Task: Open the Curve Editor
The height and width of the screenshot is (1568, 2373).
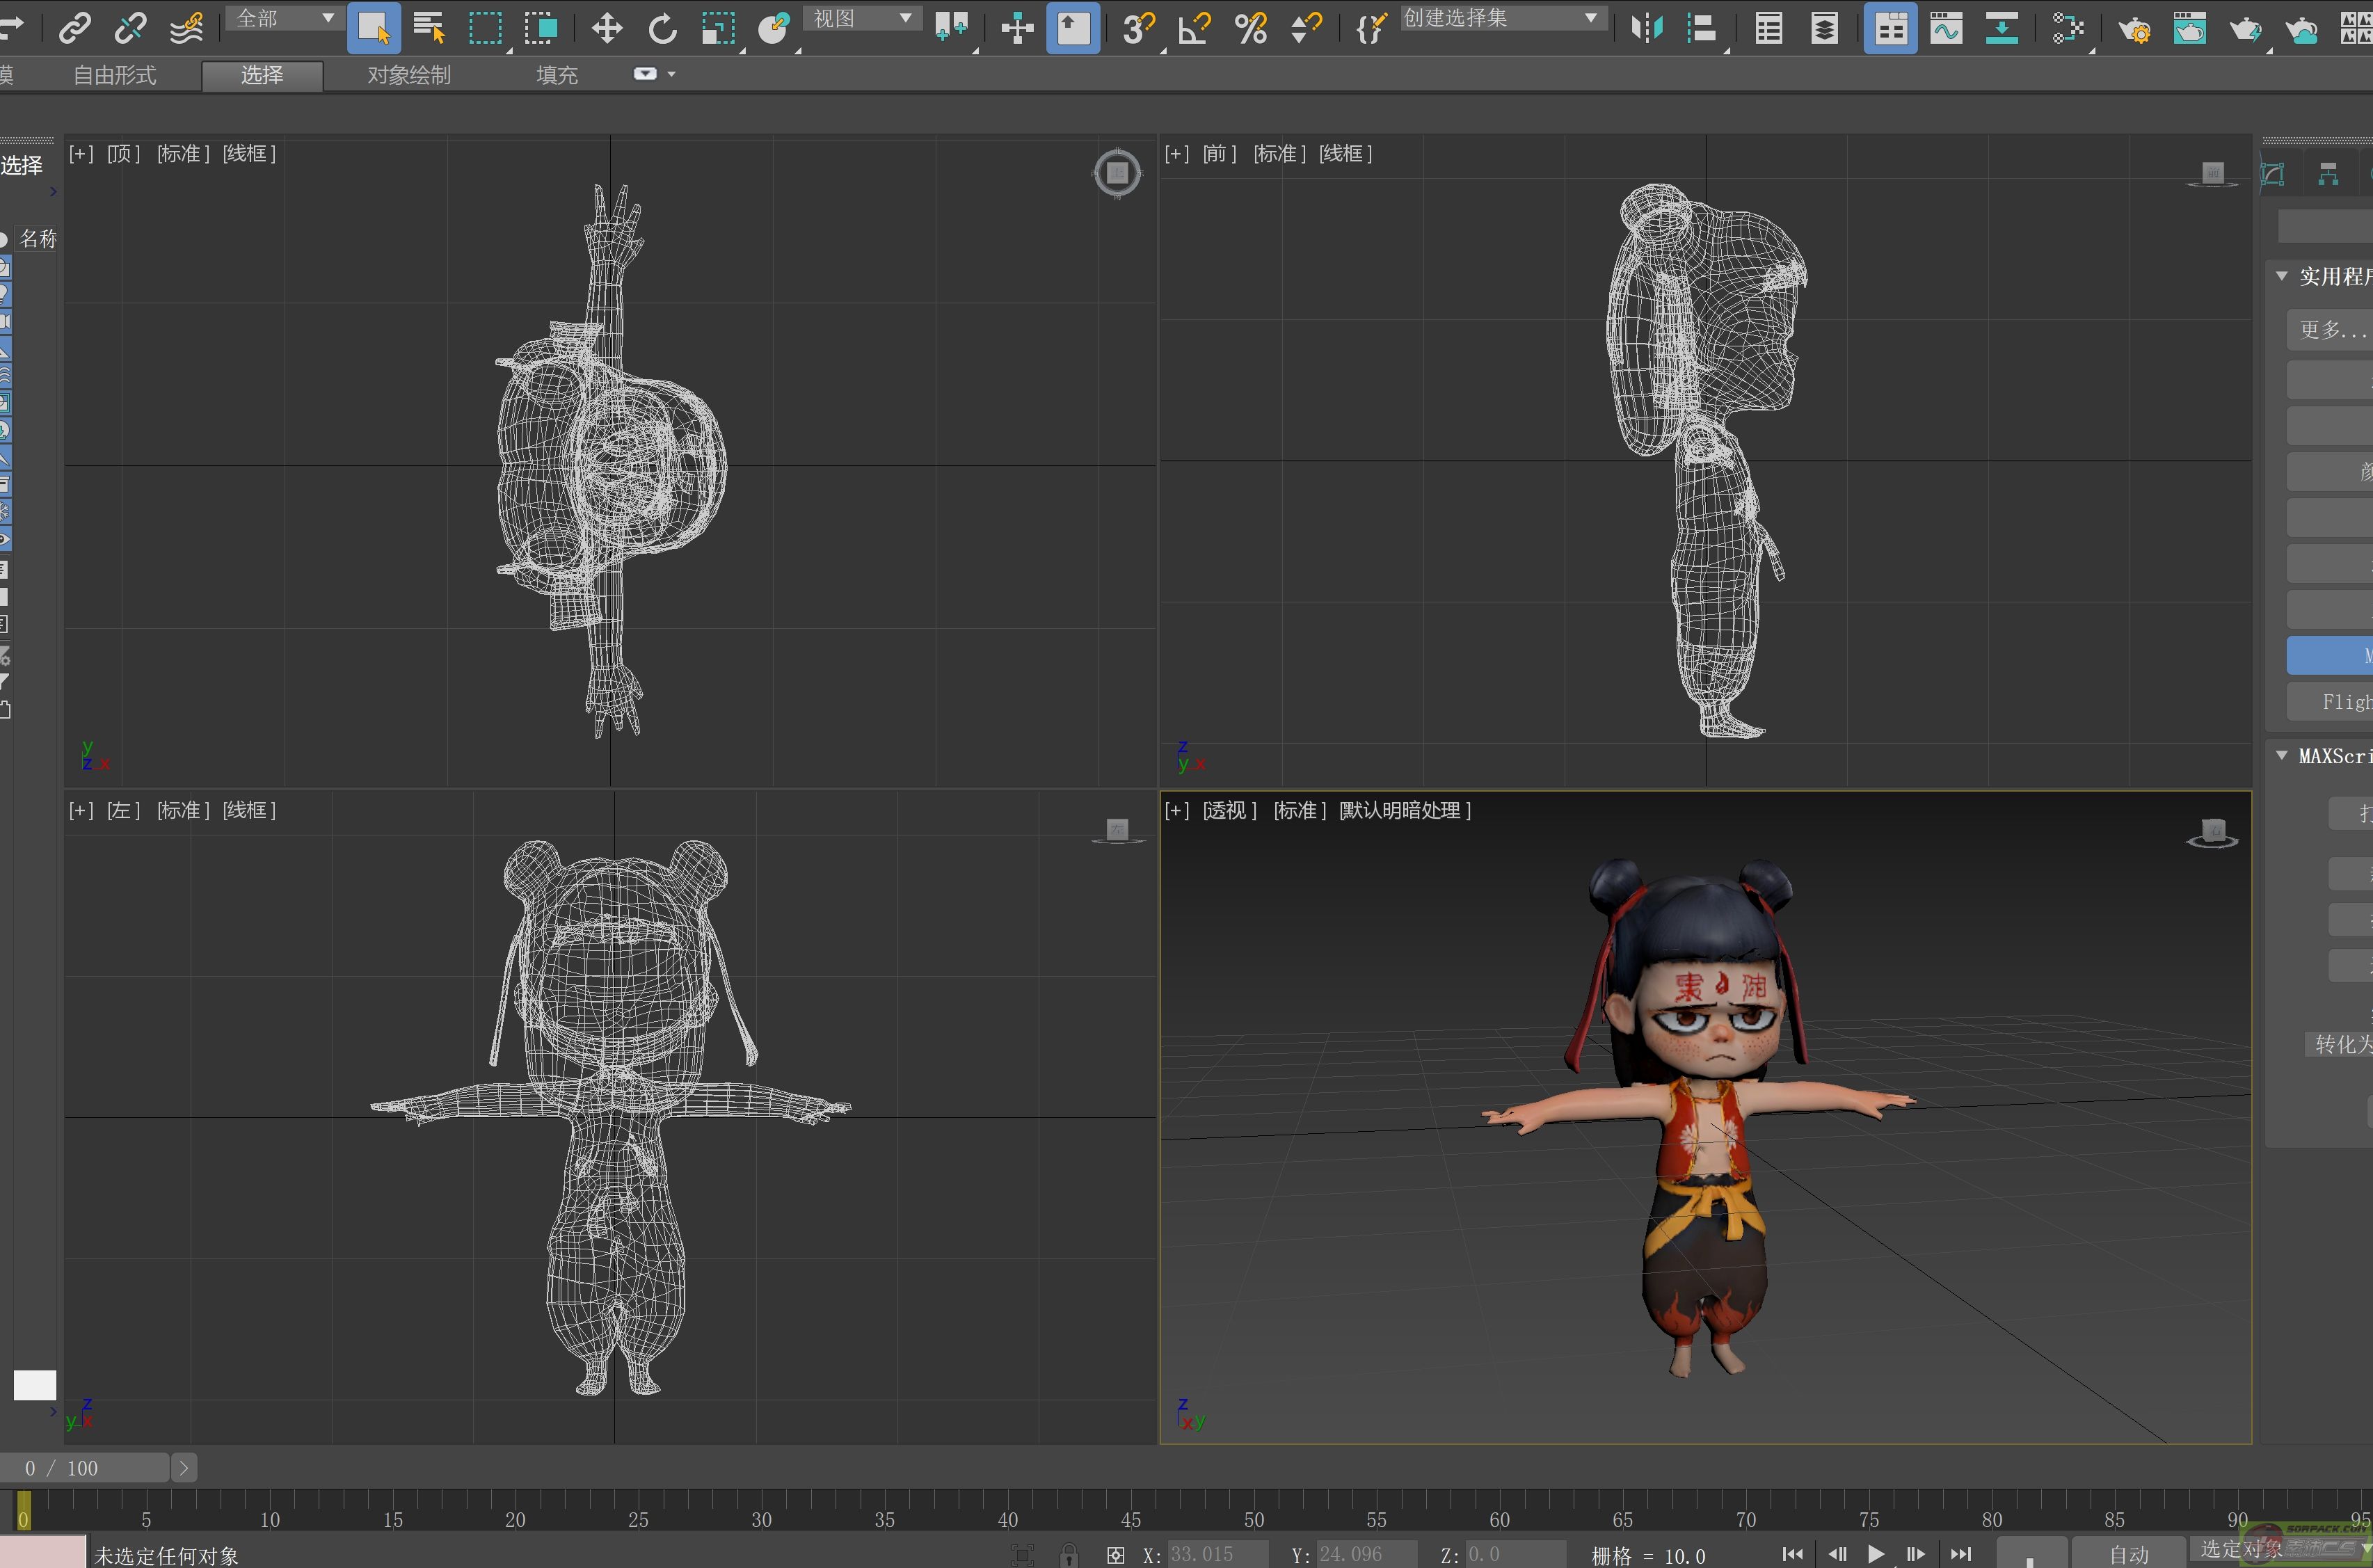Action: tap(1946, 28)
